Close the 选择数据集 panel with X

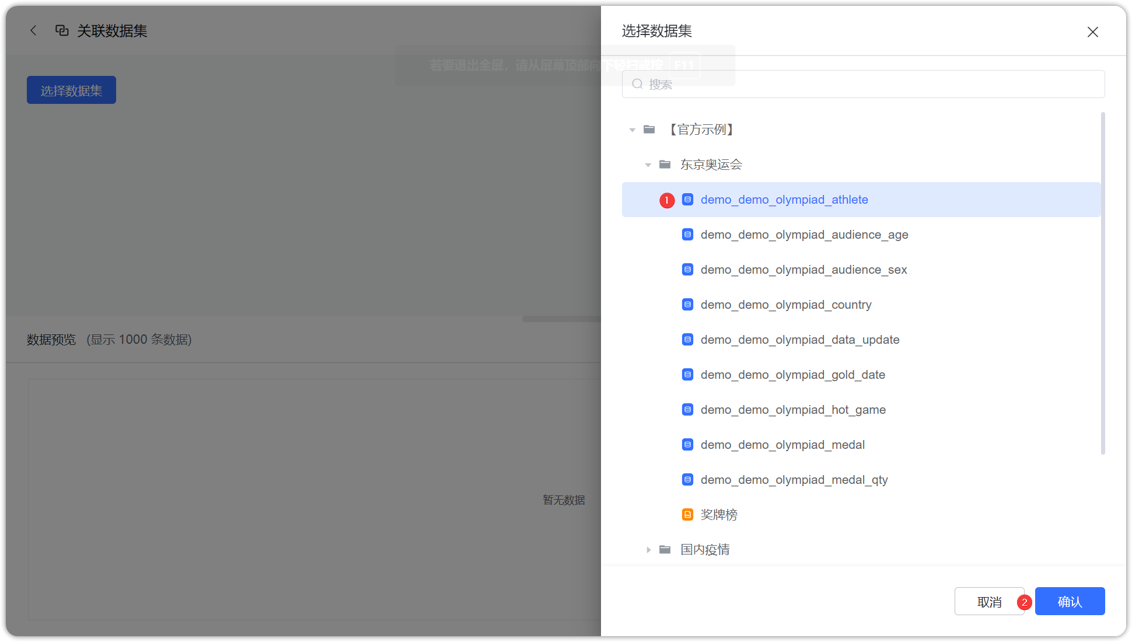click(1092, 32)
